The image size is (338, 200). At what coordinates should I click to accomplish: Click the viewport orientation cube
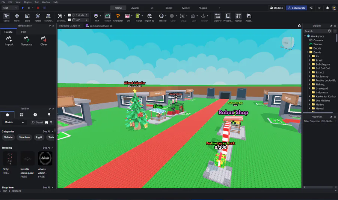[x=288, y=43]
